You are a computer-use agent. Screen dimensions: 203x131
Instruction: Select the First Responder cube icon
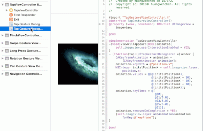tap(11, 15)
